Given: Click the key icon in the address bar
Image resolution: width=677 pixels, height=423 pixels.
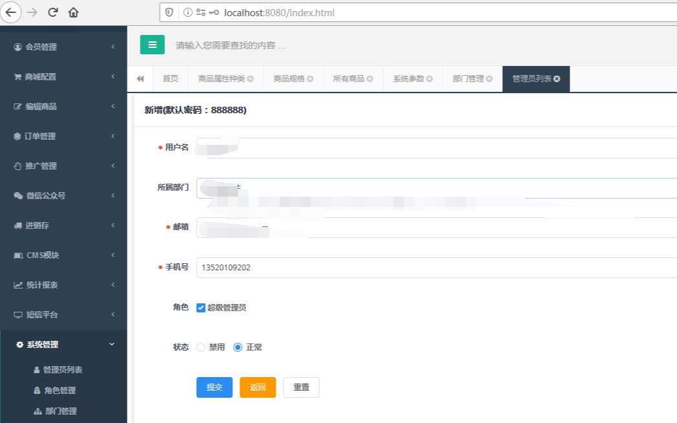Looking at the screenshot, I should (214, 12).
